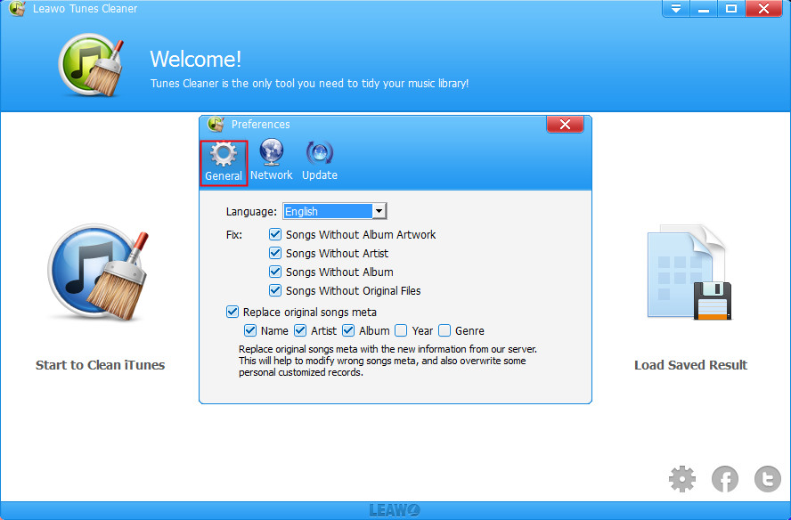Maximize the Leawo Tunes Cleaner window
Image resolution: width=791 pixels, height=520 pixels.
(x=731, y=9)
